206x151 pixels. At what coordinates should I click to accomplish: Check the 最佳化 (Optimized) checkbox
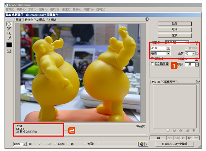[186, 48]
